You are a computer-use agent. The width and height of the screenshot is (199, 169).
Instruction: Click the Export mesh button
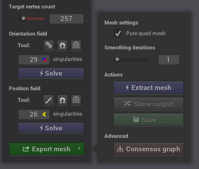tap(47, 149)
